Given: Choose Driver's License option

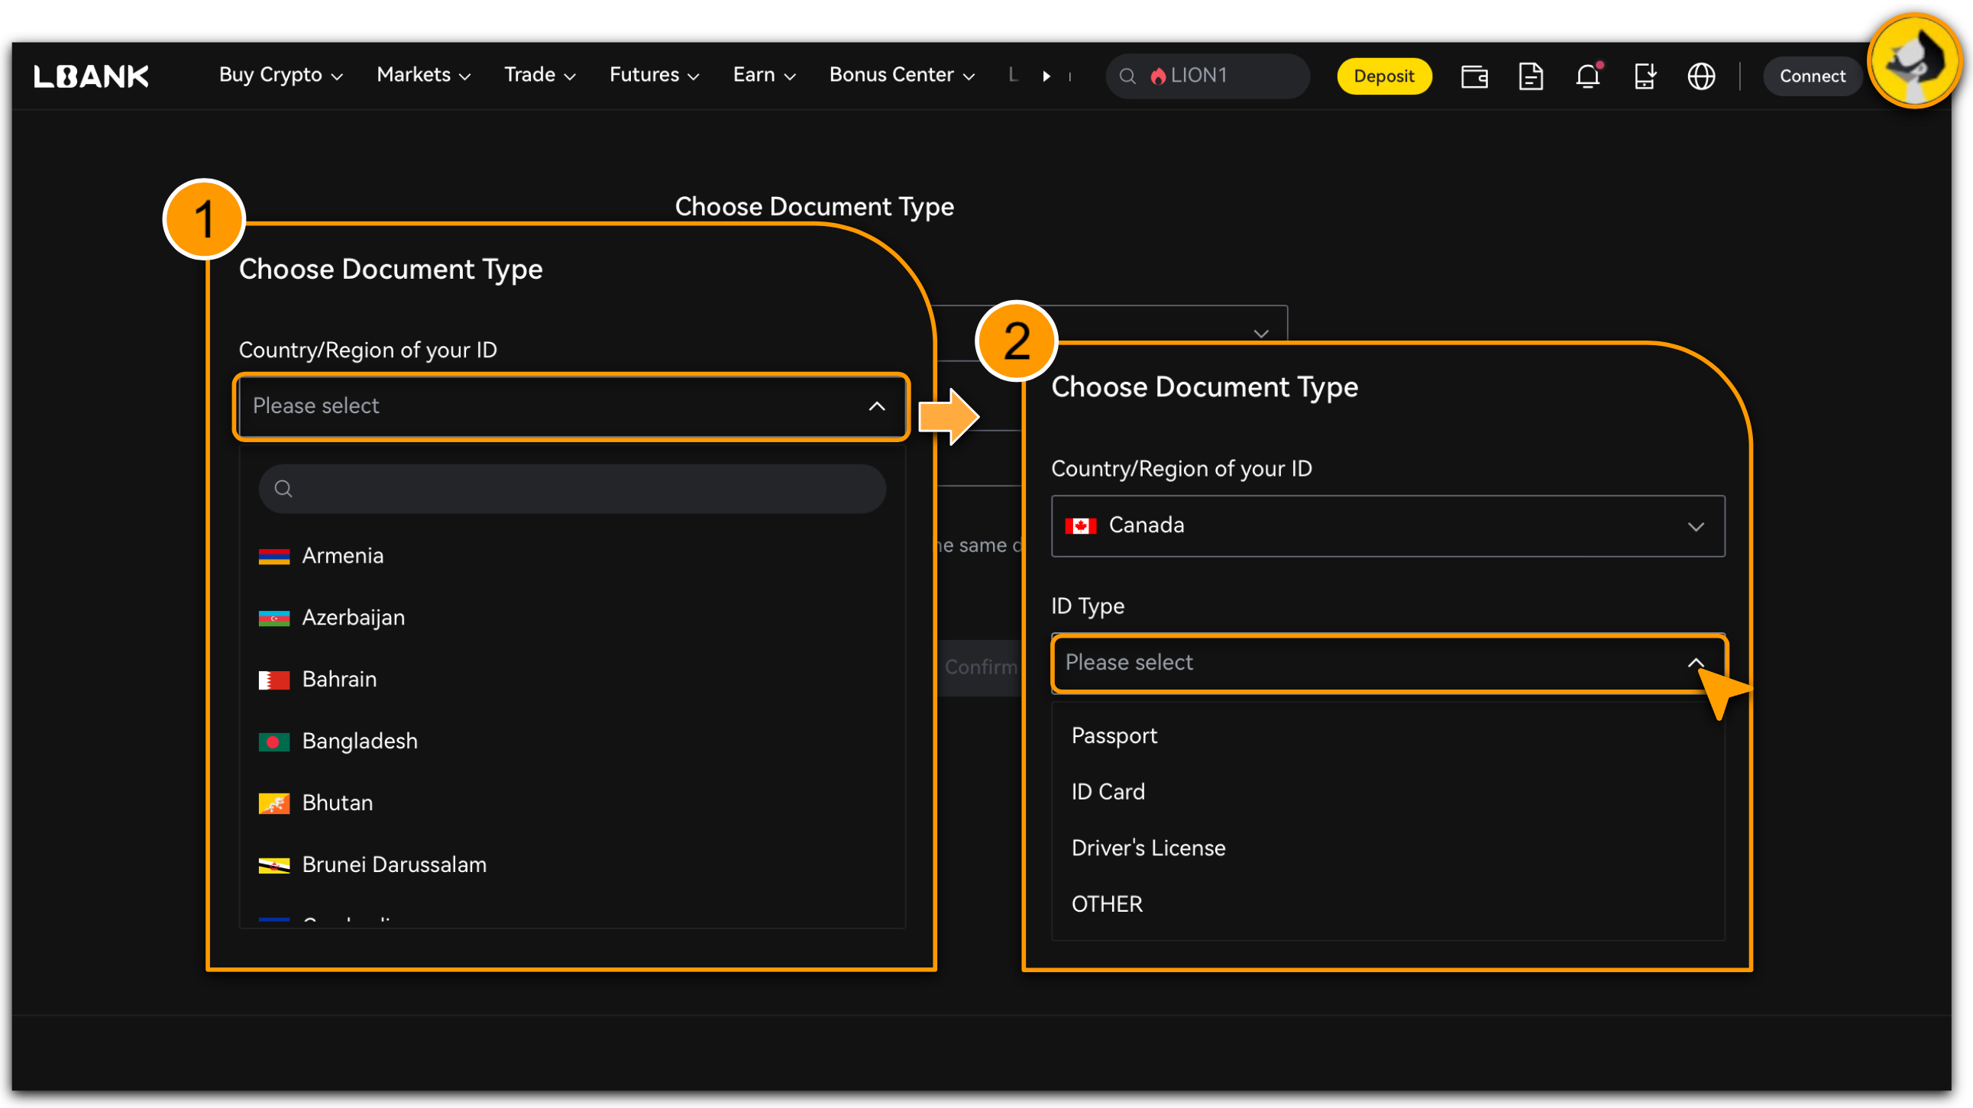Looking at the screenshot, I should (x=1147, y=848).
